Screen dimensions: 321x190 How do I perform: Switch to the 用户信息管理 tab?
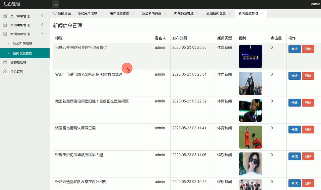tap(119, 14)
